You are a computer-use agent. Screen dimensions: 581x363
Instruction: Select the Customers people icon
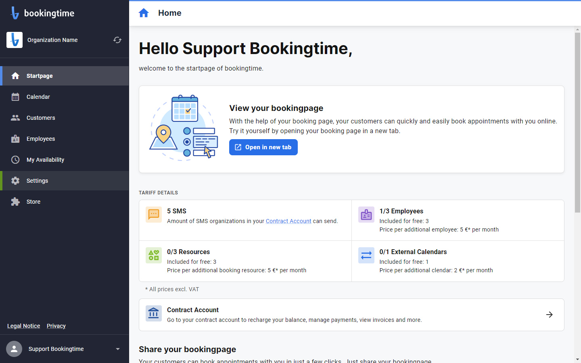(15, 118)
